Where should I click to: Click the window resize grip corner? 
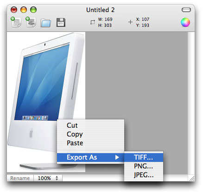click(x=191, y=179)
